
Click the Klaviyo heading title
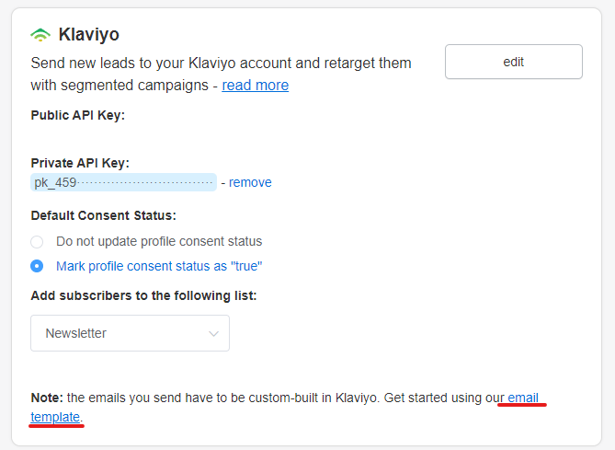click(x=89, y=34)
